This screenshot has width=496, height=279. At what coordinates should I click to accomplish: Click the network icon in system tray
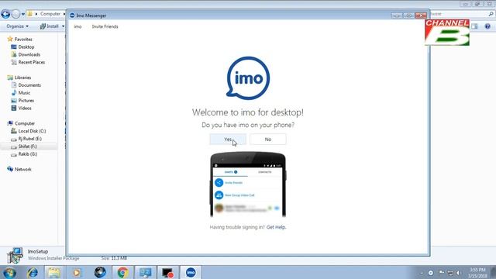pyautogui.click(x=450, y=273)
